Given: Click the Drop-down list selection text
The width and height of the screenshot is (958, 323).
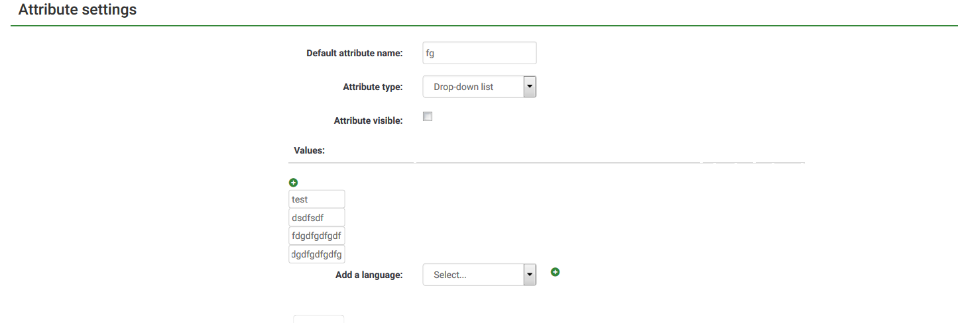Looking at the screenshot, I should (x=463, y=87).
